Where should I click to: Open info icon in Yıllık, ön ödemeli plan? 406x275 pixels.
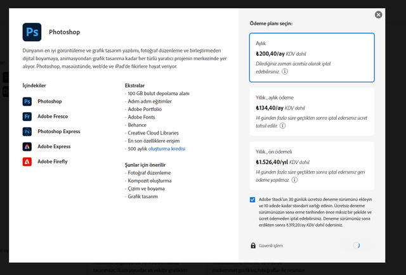(x=294, y=180)
